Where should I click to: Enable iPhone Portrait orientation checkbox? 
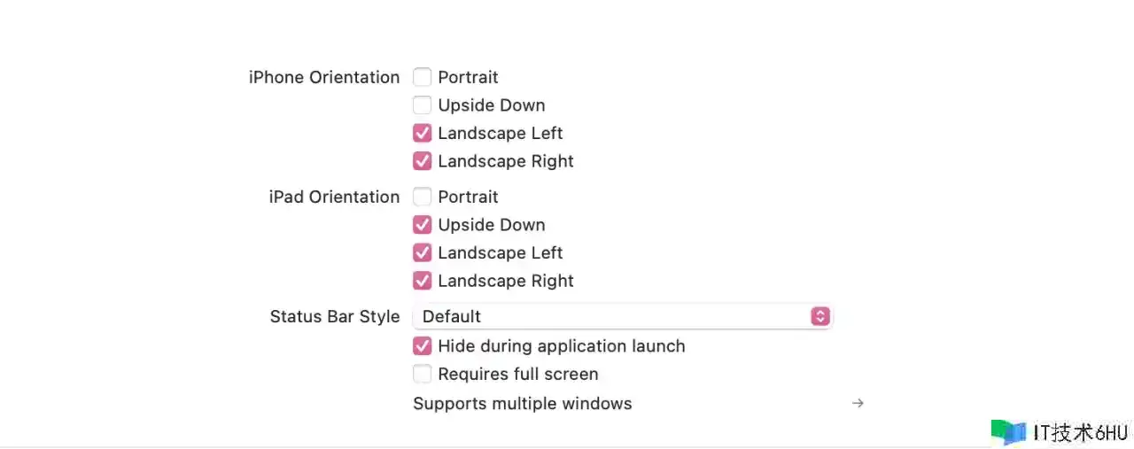[x=423, y=78]
